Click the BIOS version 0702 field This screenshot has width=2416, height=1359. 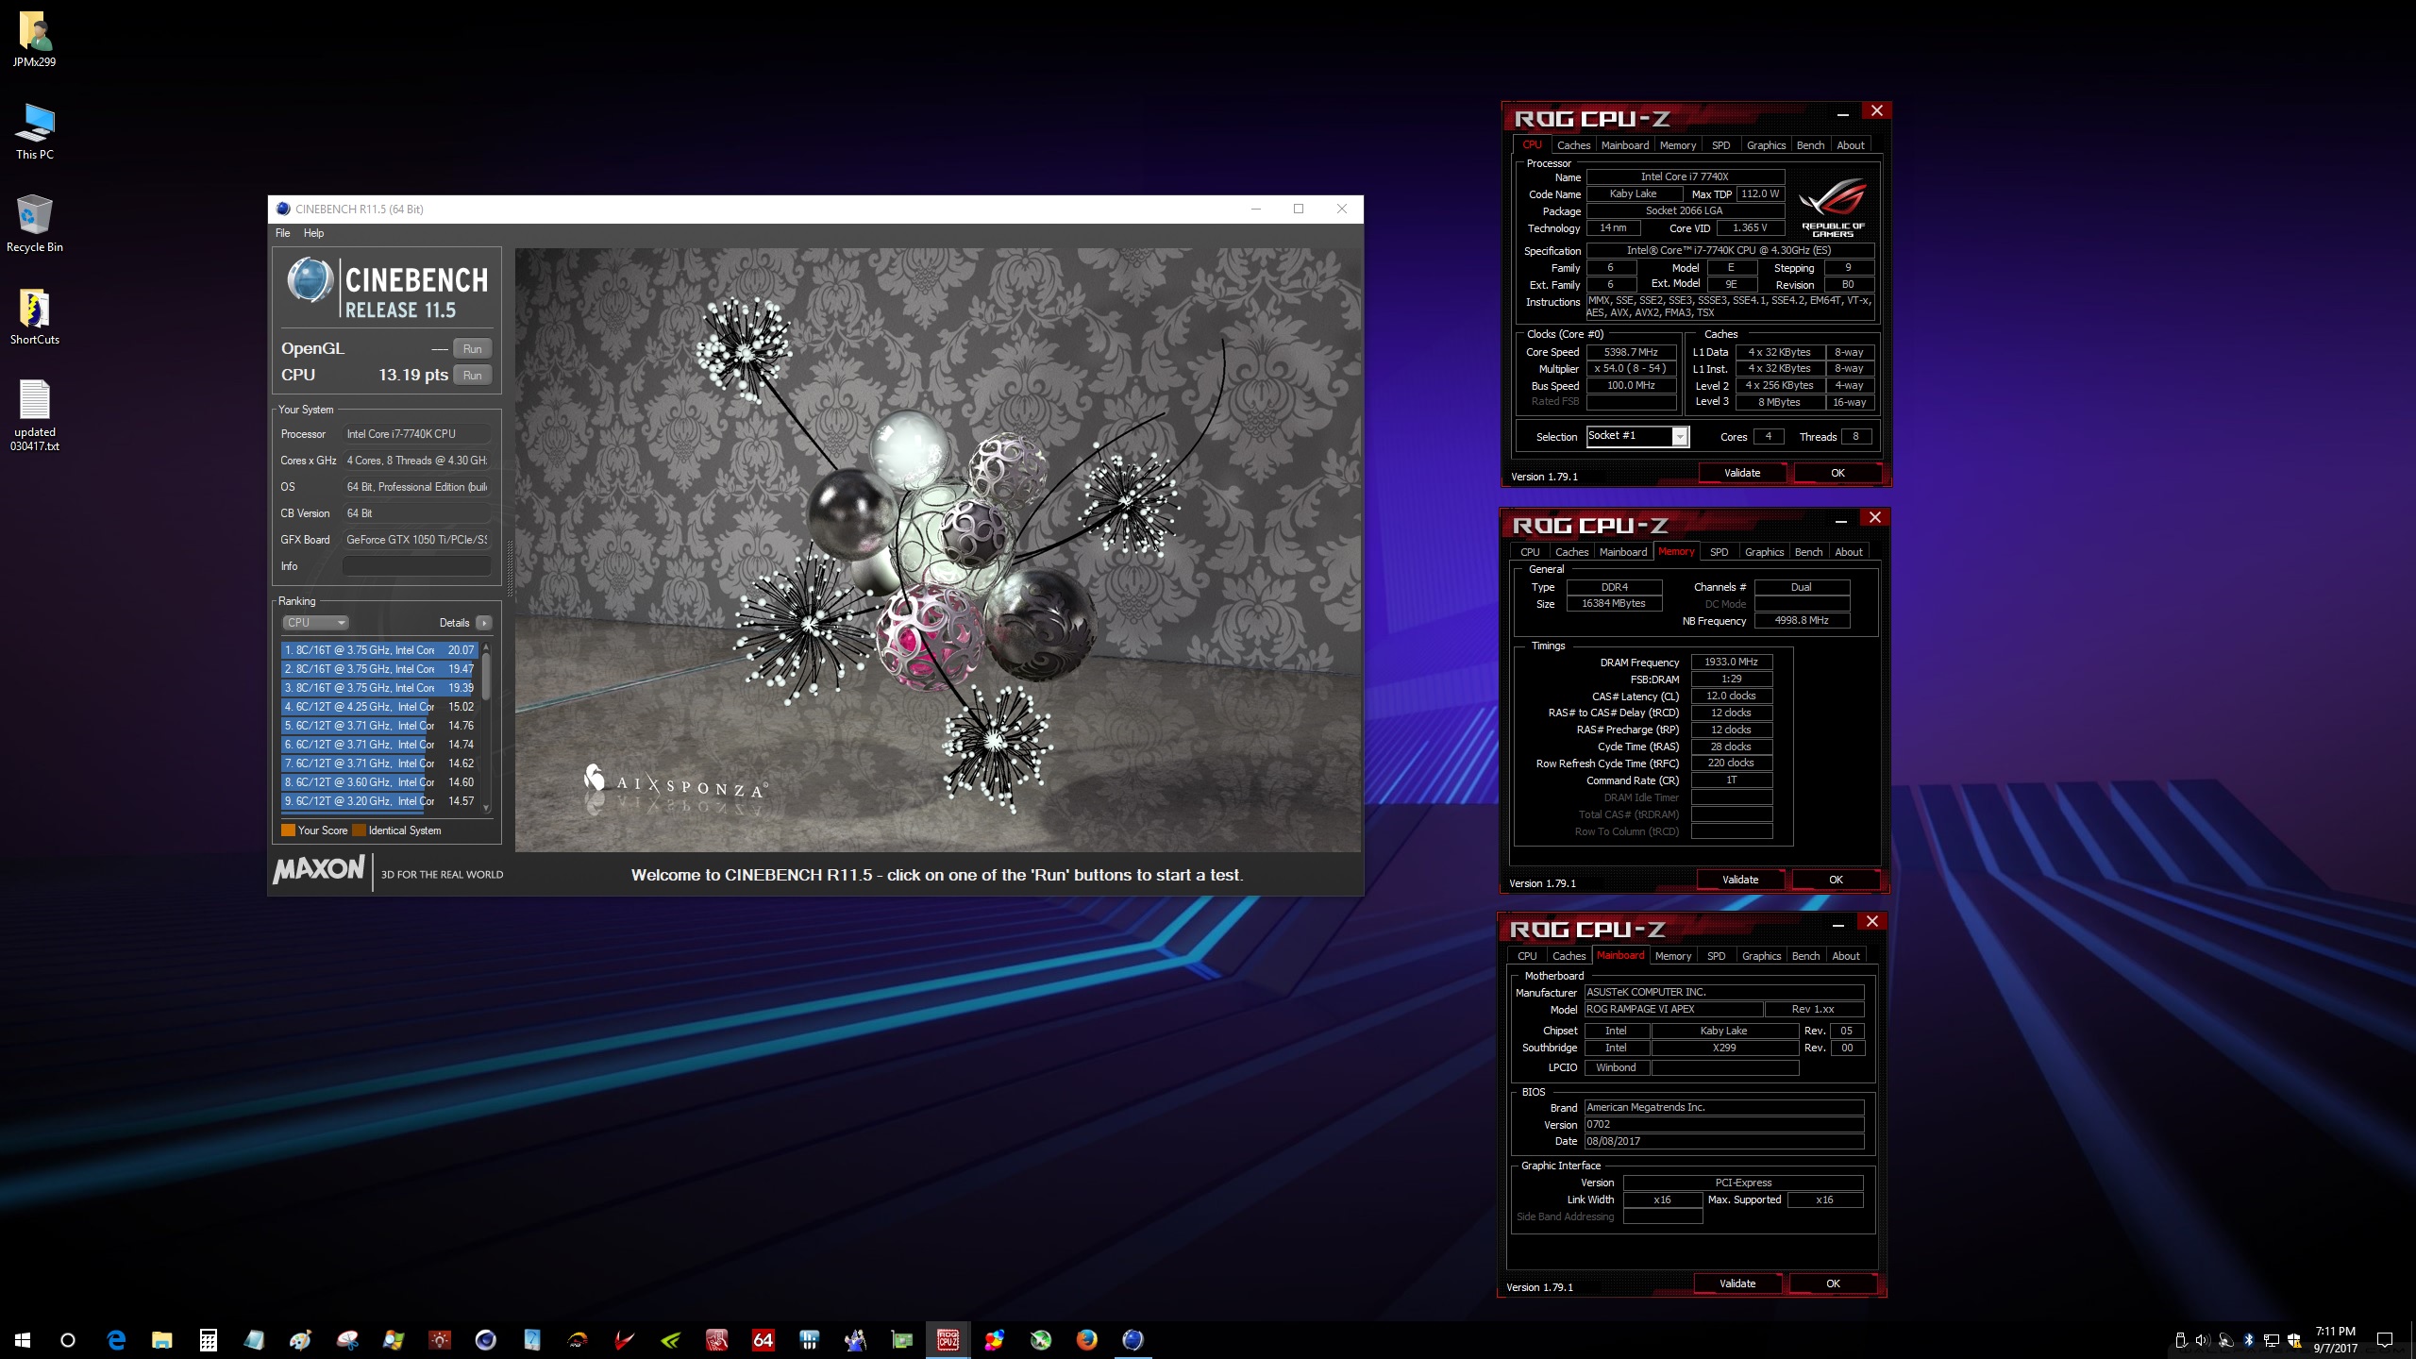click(1723, 1125)
